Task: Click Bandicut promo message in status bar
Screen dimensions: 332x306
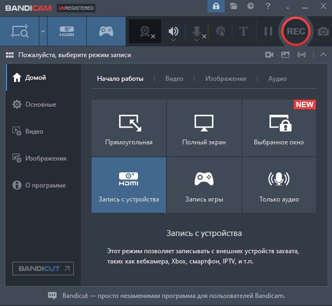Action: pos(174,296)
